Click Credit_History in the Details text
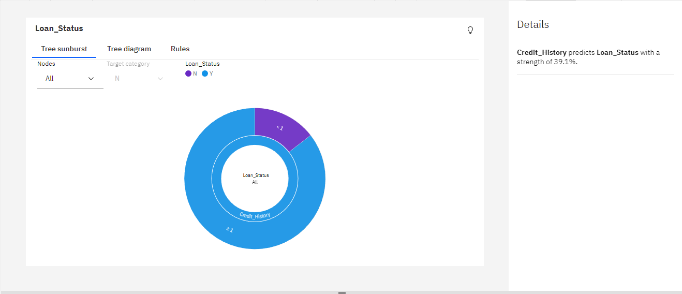 [541, 53]
